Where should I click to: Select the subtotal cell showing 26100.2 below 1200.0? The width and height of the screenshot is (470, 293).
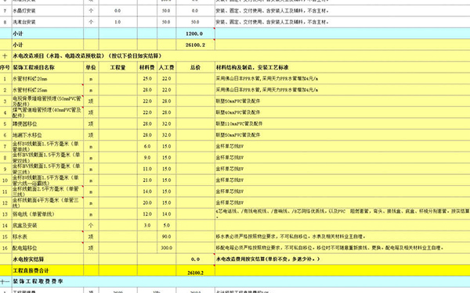pos(195,45)
